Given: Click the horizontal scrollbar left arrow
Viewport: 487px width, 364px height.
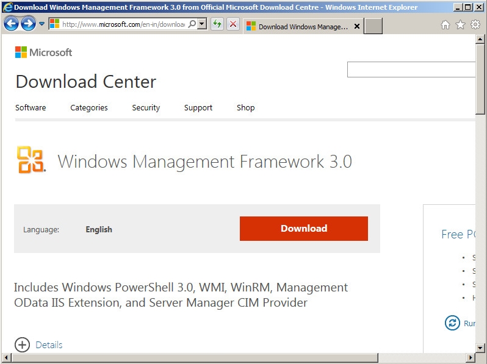Looking at the screenshot, I should tap(6, 357).
